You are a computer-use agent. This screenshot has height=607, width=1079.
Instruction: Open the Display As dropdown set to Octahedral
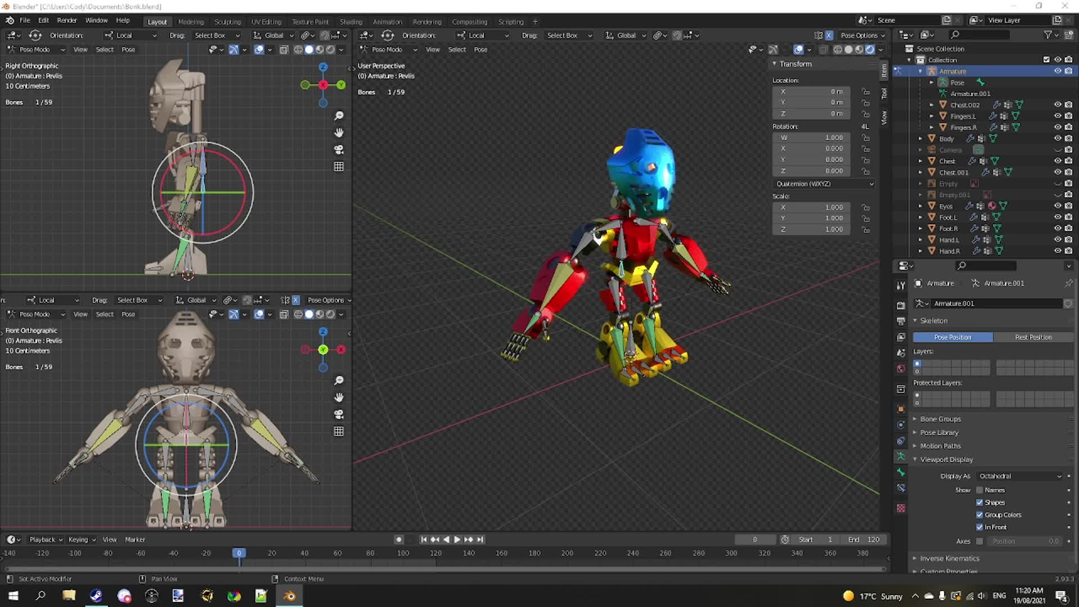[x=1018, y=475]
